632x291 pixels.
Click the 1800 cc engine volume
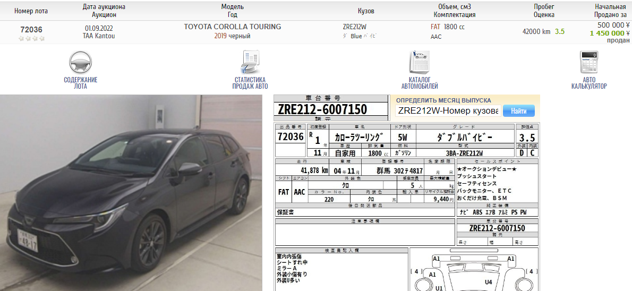[x=454, y=27]
